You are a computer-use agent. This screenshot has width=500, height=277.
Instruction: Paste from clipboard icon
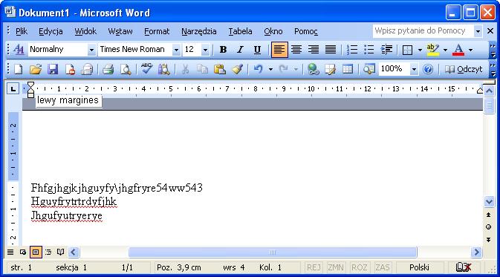tap(219, 69)
